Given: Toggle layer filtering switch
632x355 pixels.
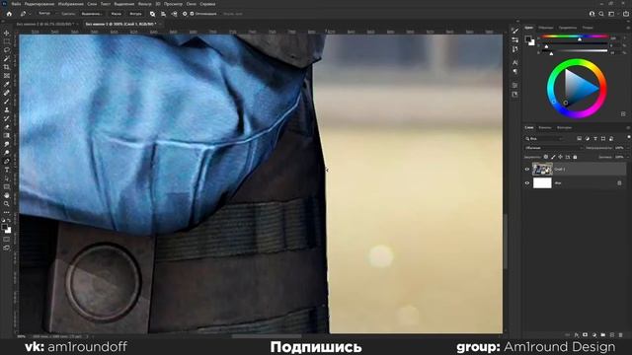Looking at the screenshot, I should 629,138.
